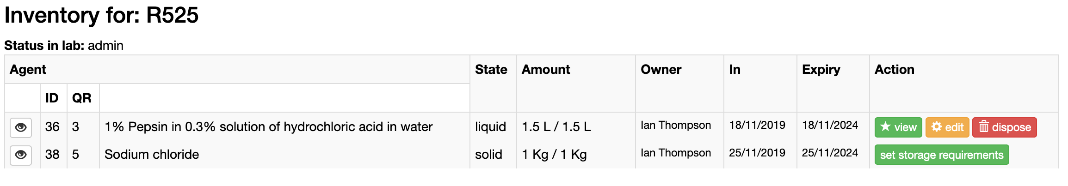Click expiry date 18/11/2024
1068x186 pixels.
point(830,126)
